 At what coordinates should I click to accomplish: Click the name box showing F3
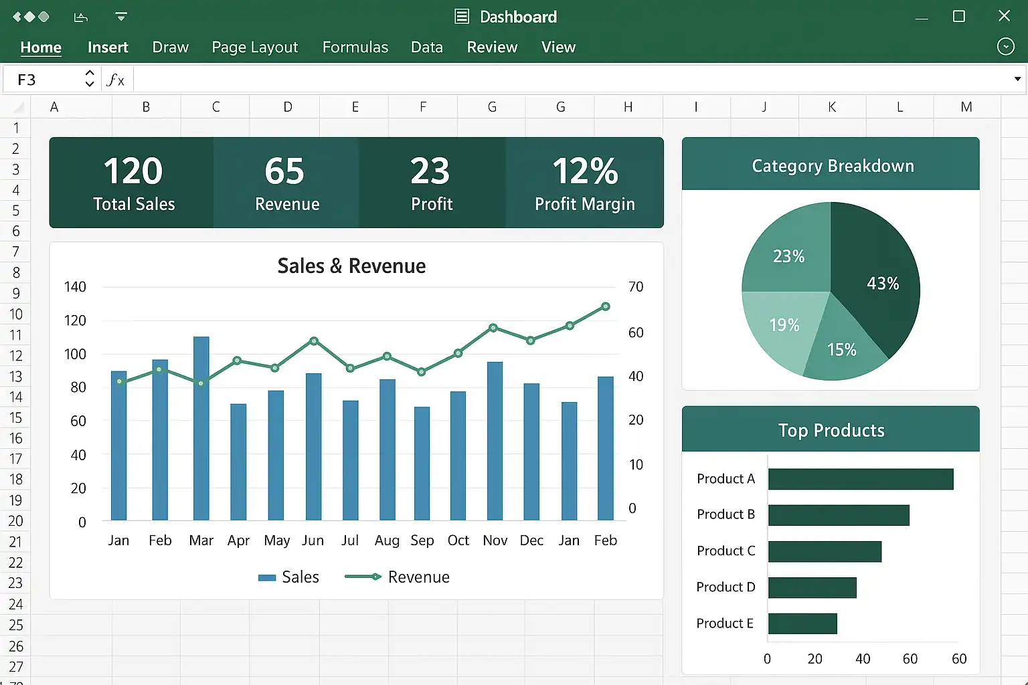[x=44, y=80]
